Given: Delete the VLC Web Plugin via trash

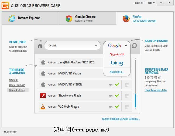Looking at the screenshot, I should 127,107.
